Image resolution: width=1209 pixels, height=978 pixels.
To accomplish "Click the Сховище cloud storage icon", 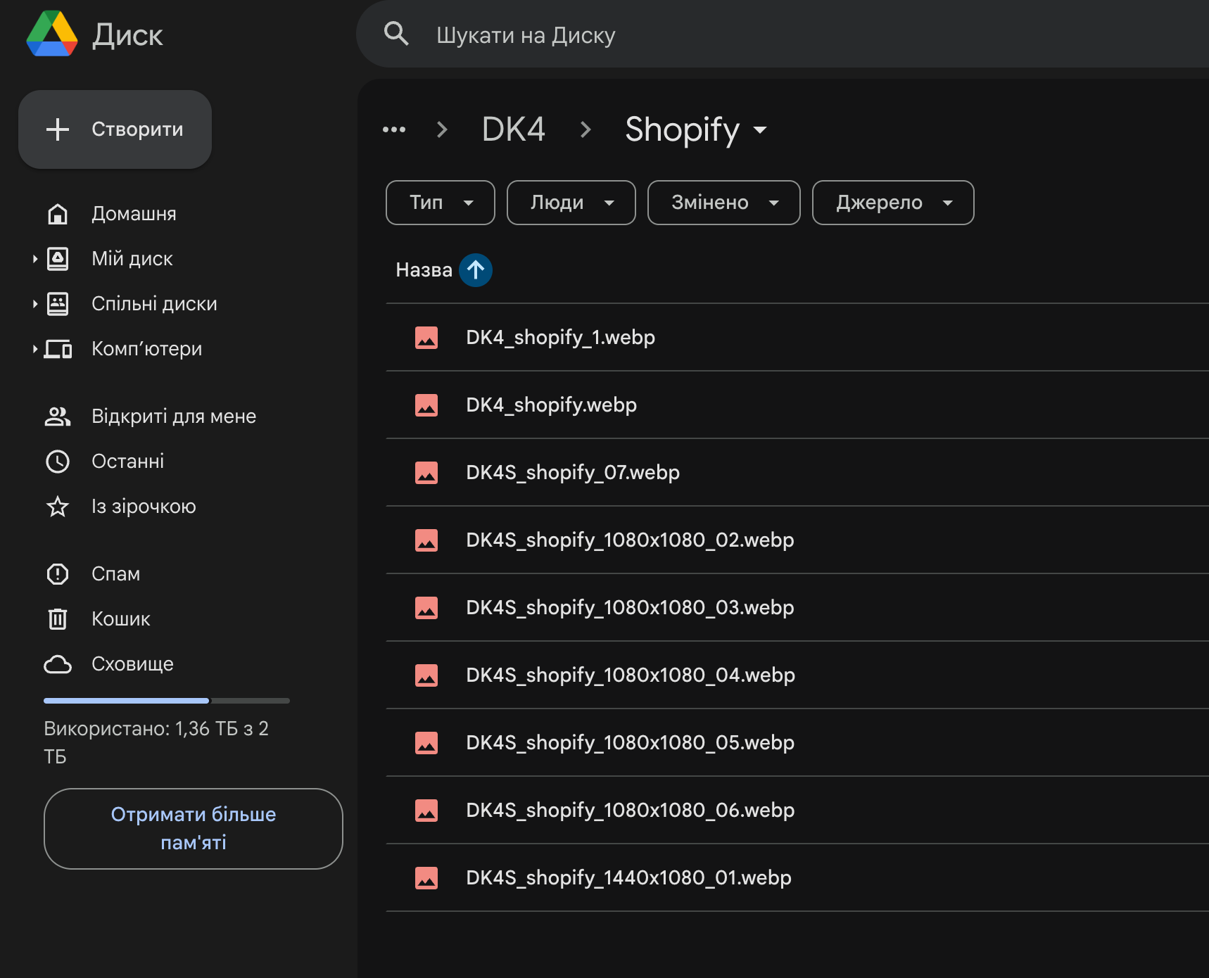I will click(x=58, y=663).
